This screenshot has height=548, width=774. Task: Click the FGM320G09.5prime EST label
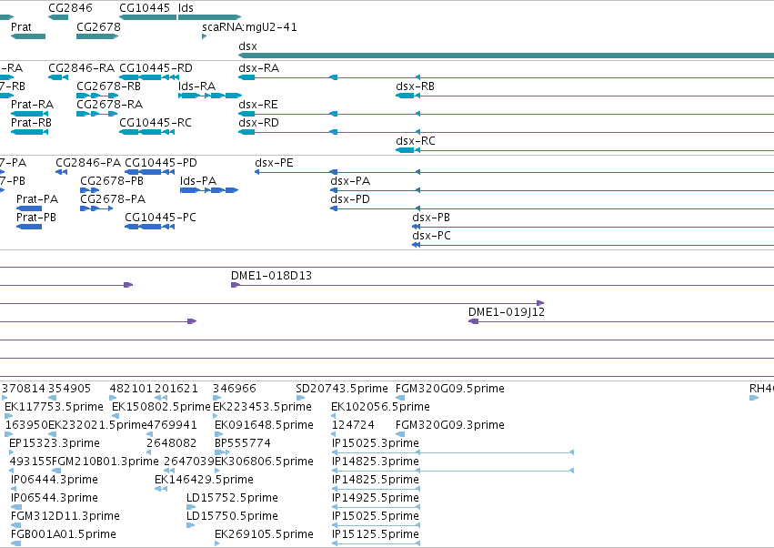coord(450,389)
